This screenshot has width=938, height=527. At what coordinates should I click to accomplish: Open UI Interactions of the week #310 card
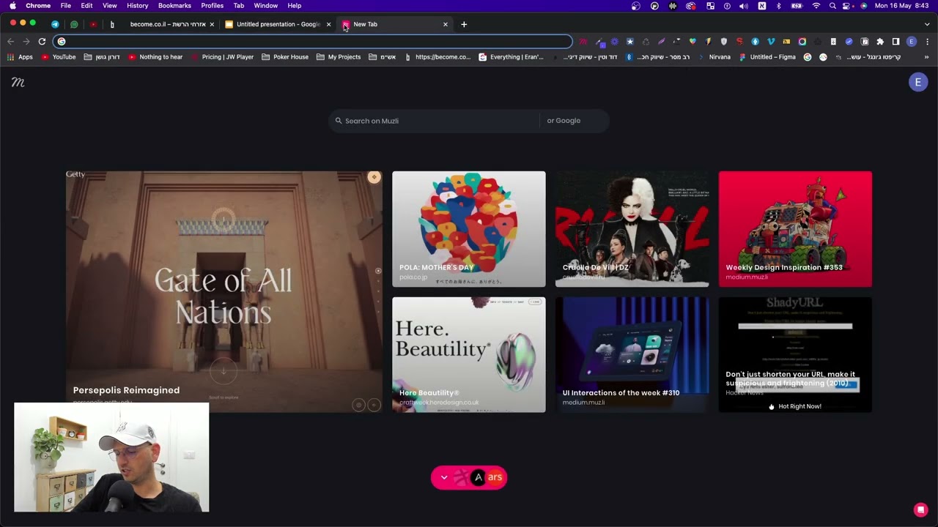point(632,354)
